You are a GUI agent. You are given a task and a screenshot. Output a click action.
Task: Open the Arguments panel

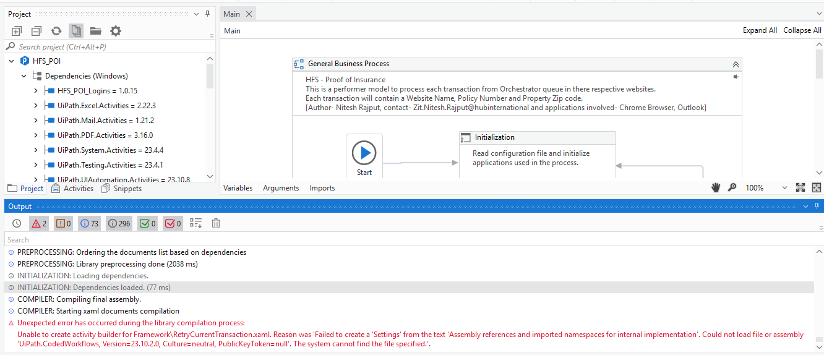click(281, 188)
